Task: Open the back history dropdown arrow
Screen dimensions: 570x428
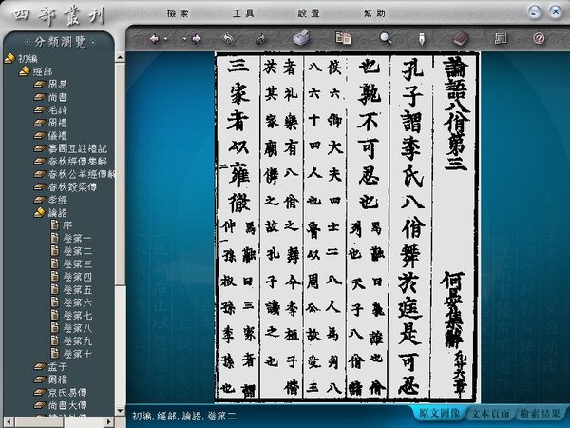Action: pos(165,39)
